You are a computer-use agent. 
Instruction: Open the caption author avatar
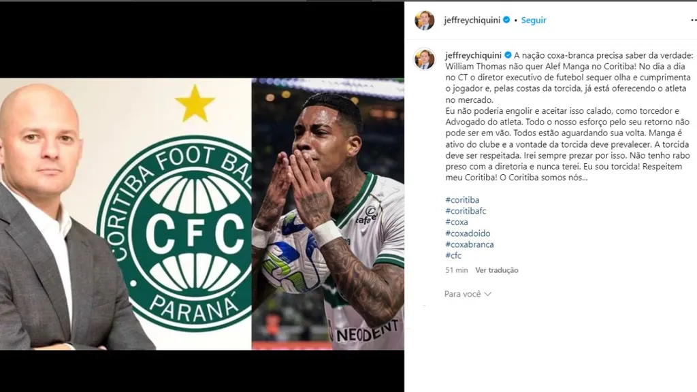(425, 59)
